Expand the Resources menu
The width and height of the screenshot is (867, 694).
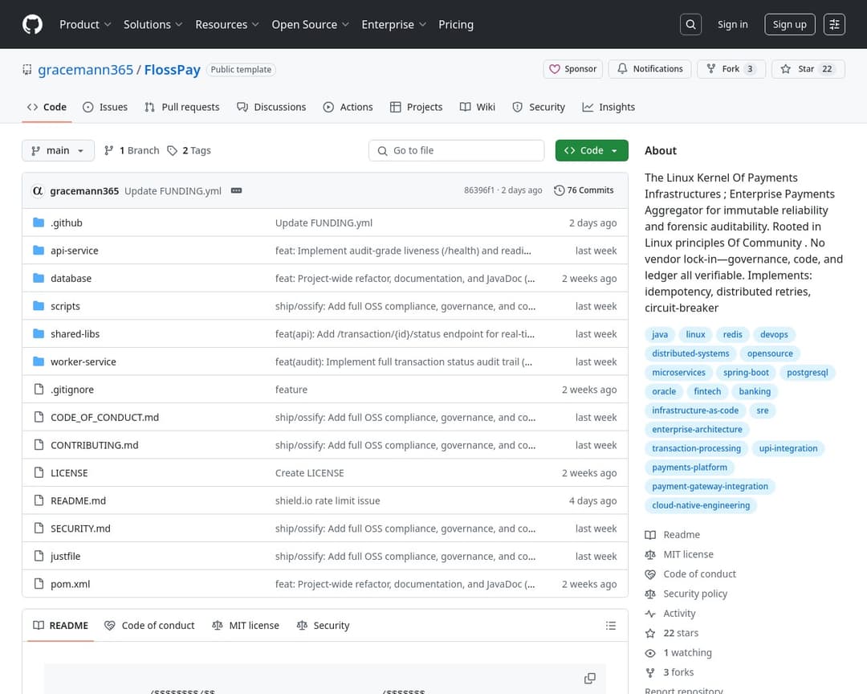pyautogui.click(x=226, y=24)
